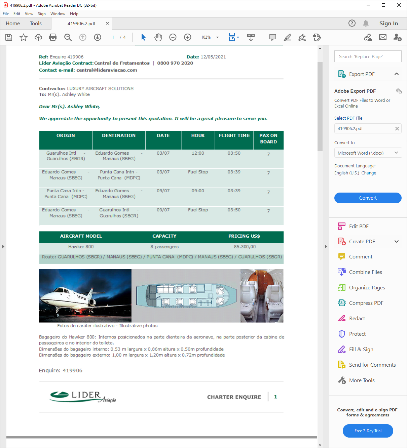This screenshot has height=448, width=407.
Task: Open the Edit menu
Action: pyautogui.click(x=17, y=14)
